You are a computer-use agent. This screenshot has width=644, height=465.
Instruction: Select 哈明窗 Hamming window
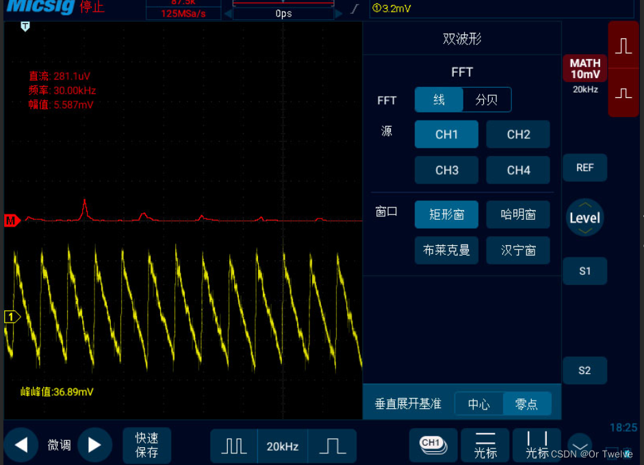[x=518, y=214]
